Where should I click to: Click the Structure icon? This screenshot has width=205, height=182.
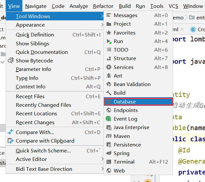pyautogui.click(x=109, y=58)
